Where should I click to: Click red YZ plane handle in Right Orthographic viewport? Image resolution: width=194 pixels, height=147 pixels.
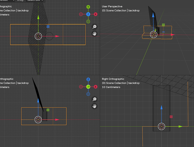(x=171, y=117)
